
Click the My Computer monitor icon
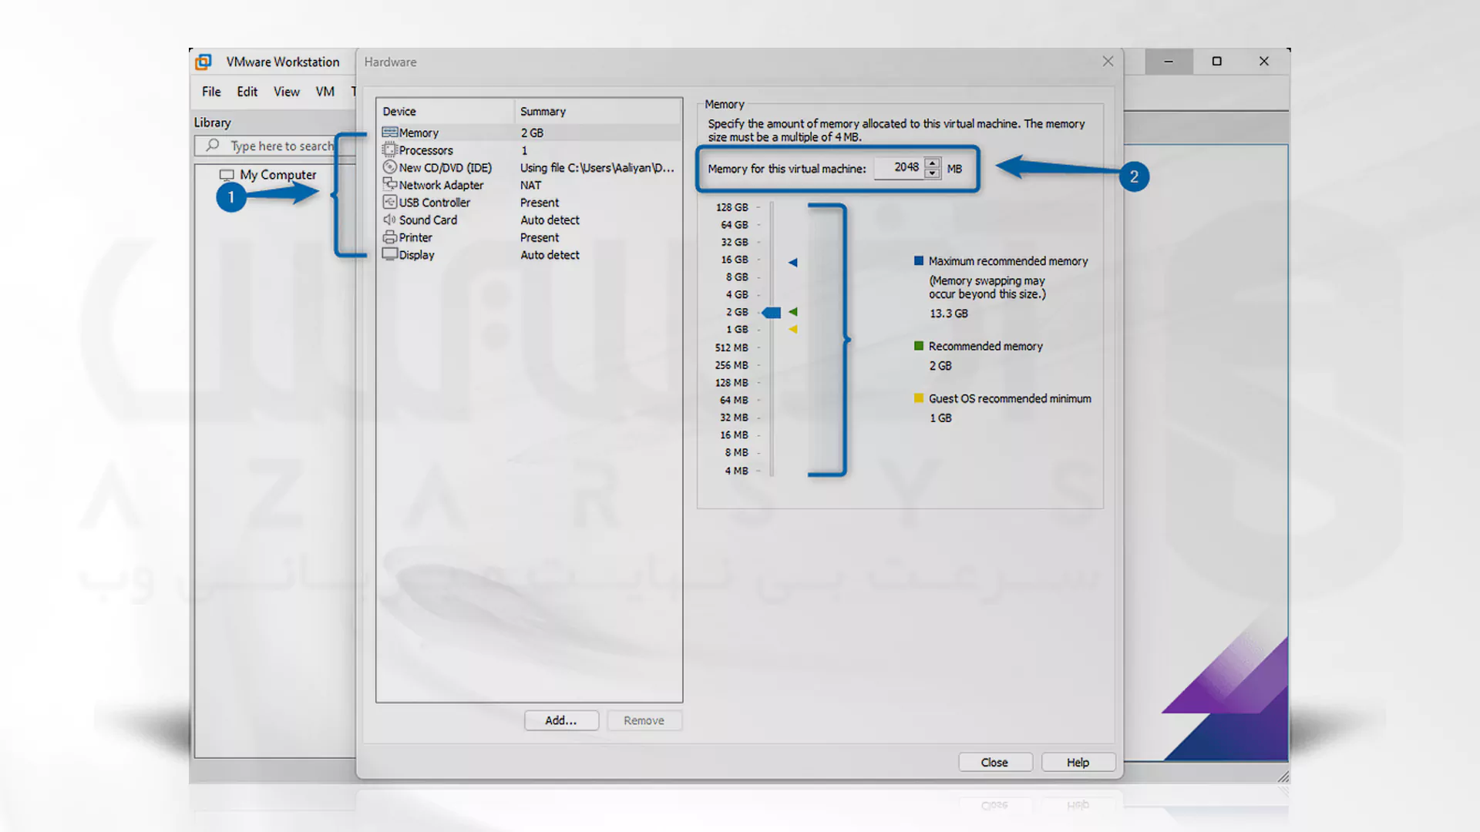tap(227, 175)
